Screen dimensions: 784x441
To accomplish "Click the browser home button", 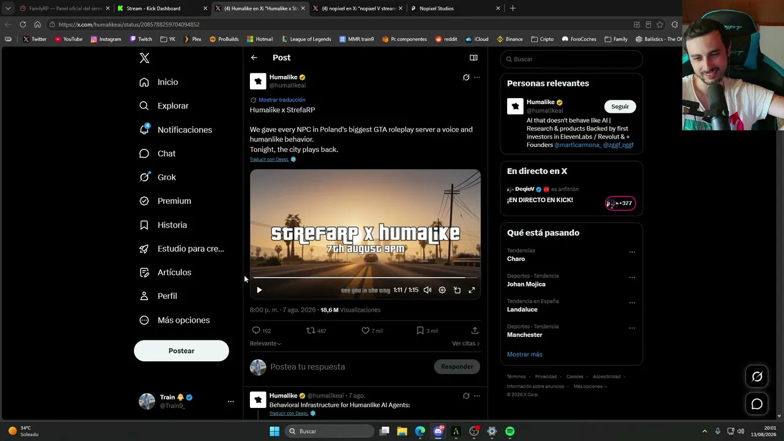I will coord(37,24).
